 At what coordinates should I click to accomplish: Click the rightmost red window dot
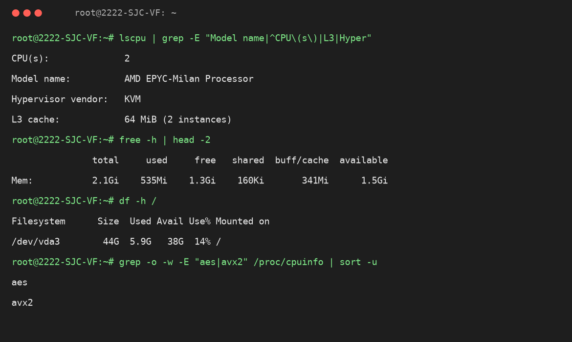(38, 13)
